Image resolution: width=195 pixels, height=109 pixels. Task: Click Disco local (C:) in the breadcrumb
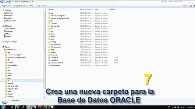[26, 2]
